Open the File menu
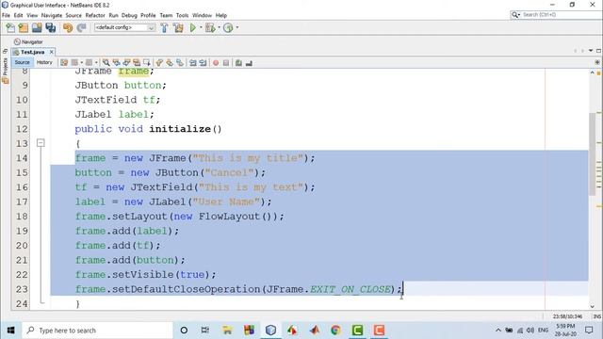603x339 pixels. (6, 15)
